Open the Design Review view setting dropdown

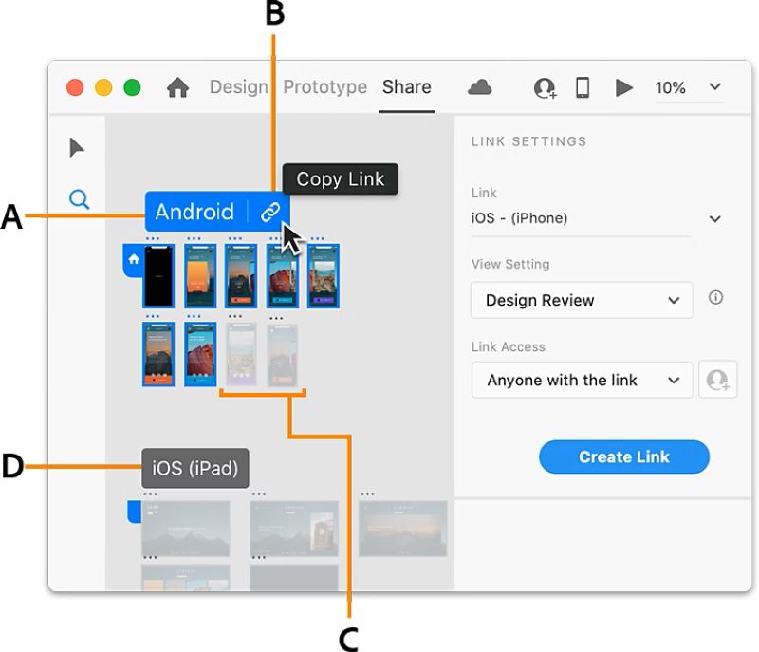pos(582,300)
